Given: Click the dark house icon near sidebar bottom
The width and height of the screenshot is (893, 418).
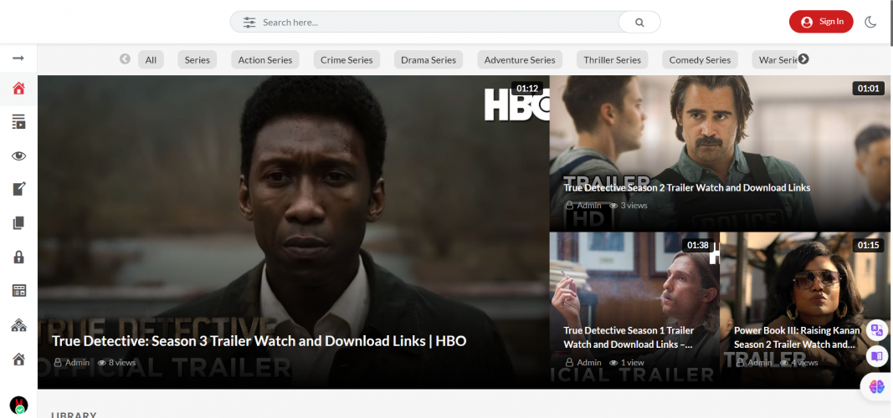Looking at the screenshot, I should 18,359.
